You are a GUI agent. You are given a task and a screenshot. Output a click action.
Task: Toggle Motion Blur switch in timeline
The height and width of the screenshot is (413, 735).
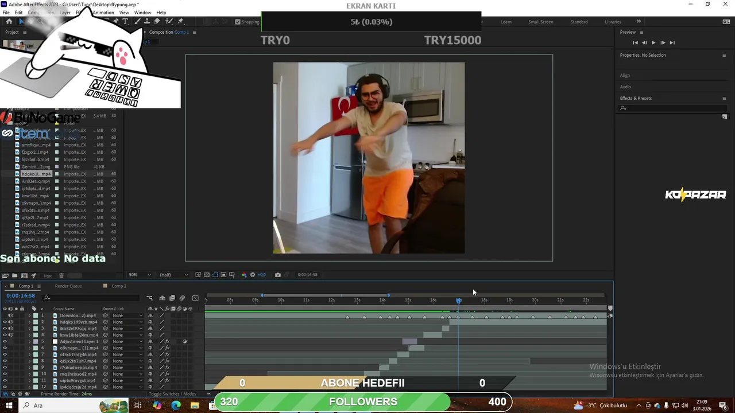coord(182,298)
